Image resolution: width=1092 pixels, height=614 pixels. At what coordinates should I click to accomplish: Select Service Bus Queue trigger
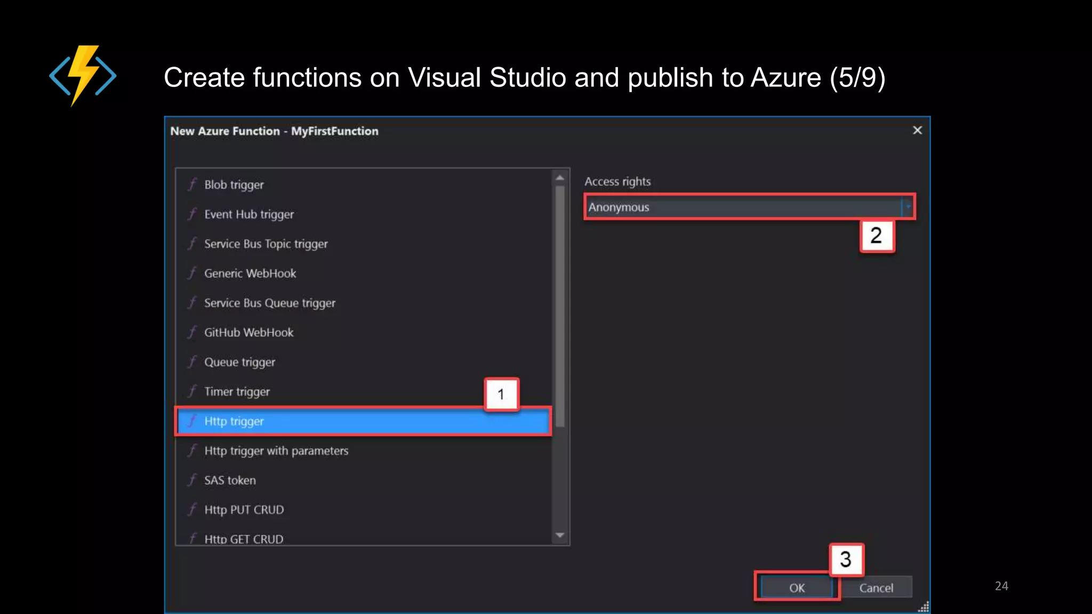point(365,303)
